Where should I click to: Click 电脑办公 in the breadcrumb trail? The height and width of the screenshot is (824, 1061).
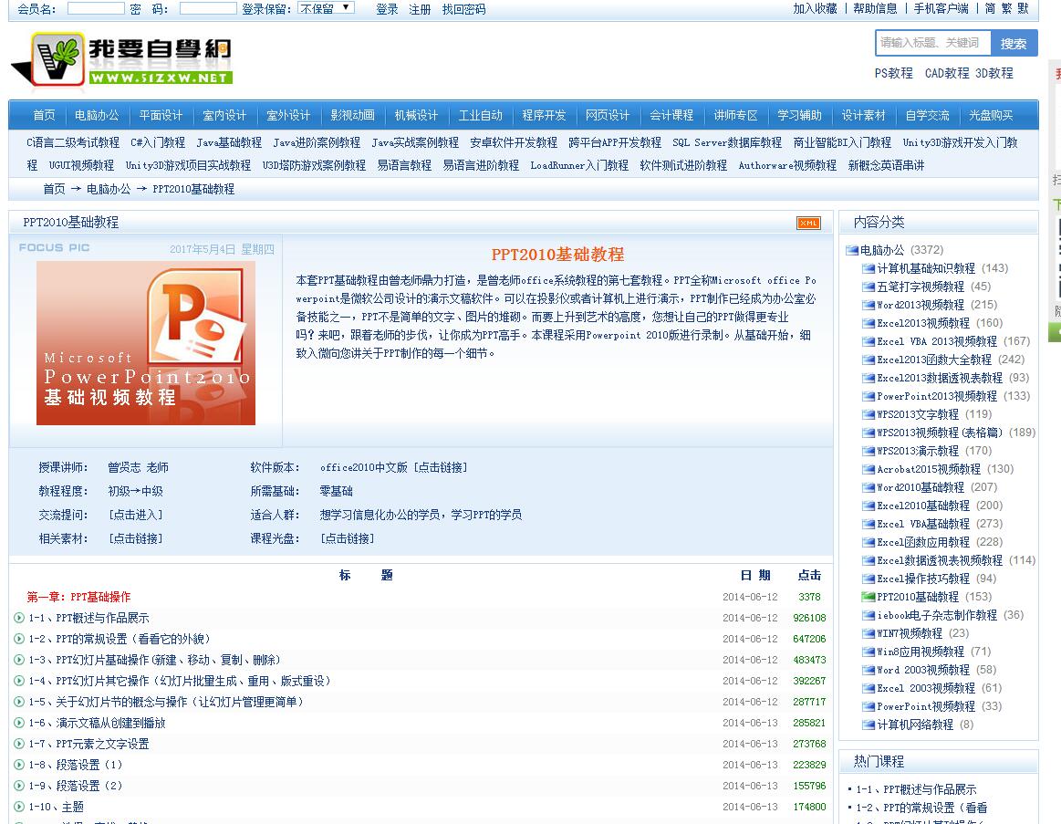109,189
